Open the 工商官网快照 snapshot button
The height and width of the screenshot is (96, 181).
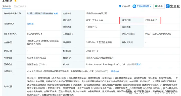pyautogui.click(x=142, y=6)
